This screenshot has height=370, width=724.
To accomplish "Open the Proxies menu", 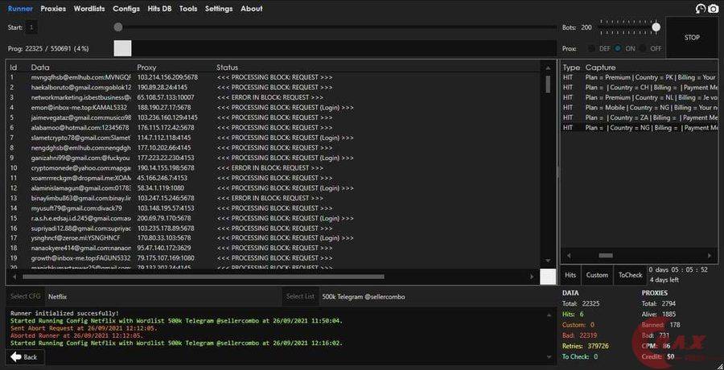I will point(53,9).
